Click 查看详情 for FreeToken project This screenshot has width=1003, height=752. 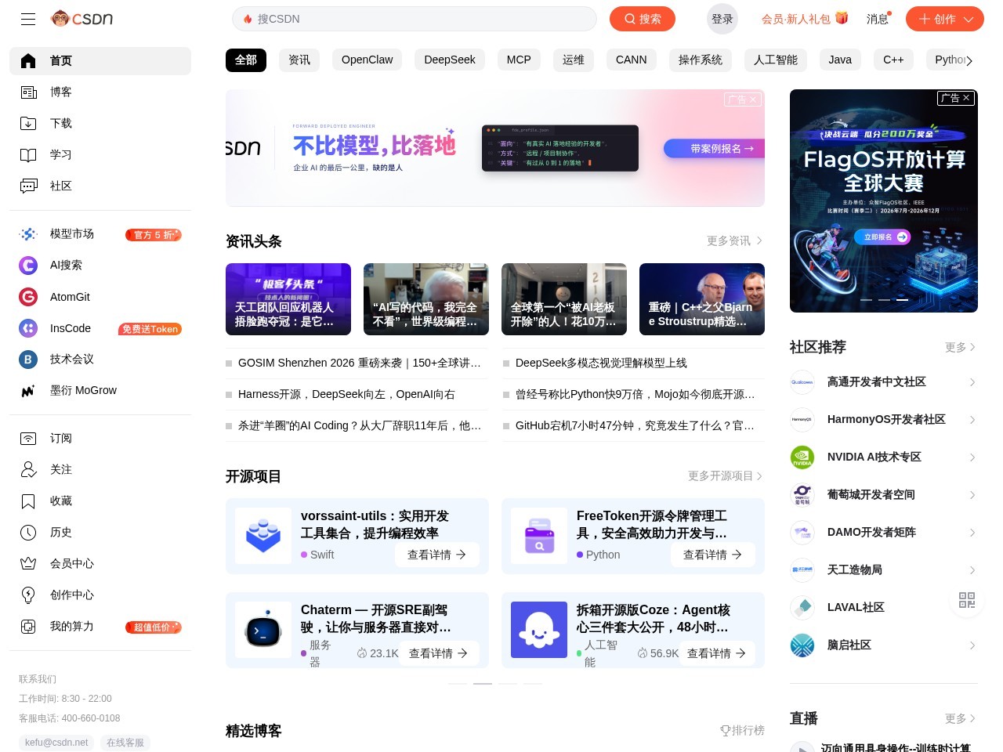pyautogui.click(x=713, y=555)
